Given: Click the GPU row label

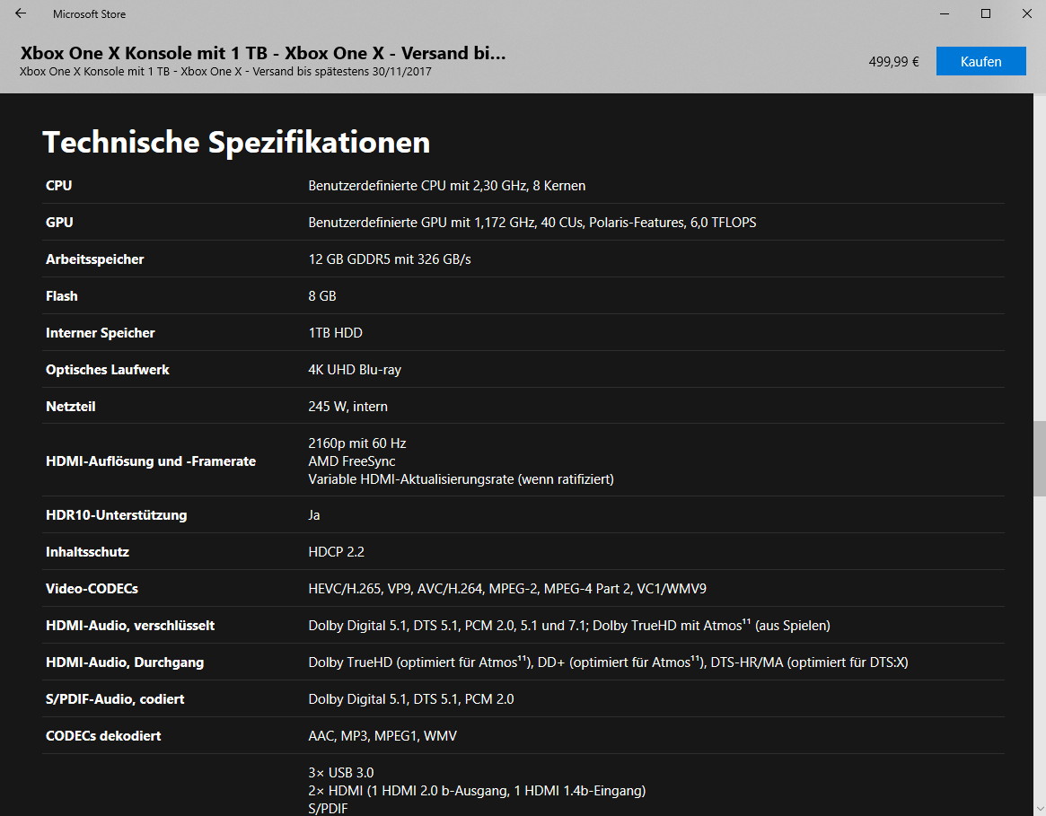Looking at the screenshot, I should pos(59,223).
